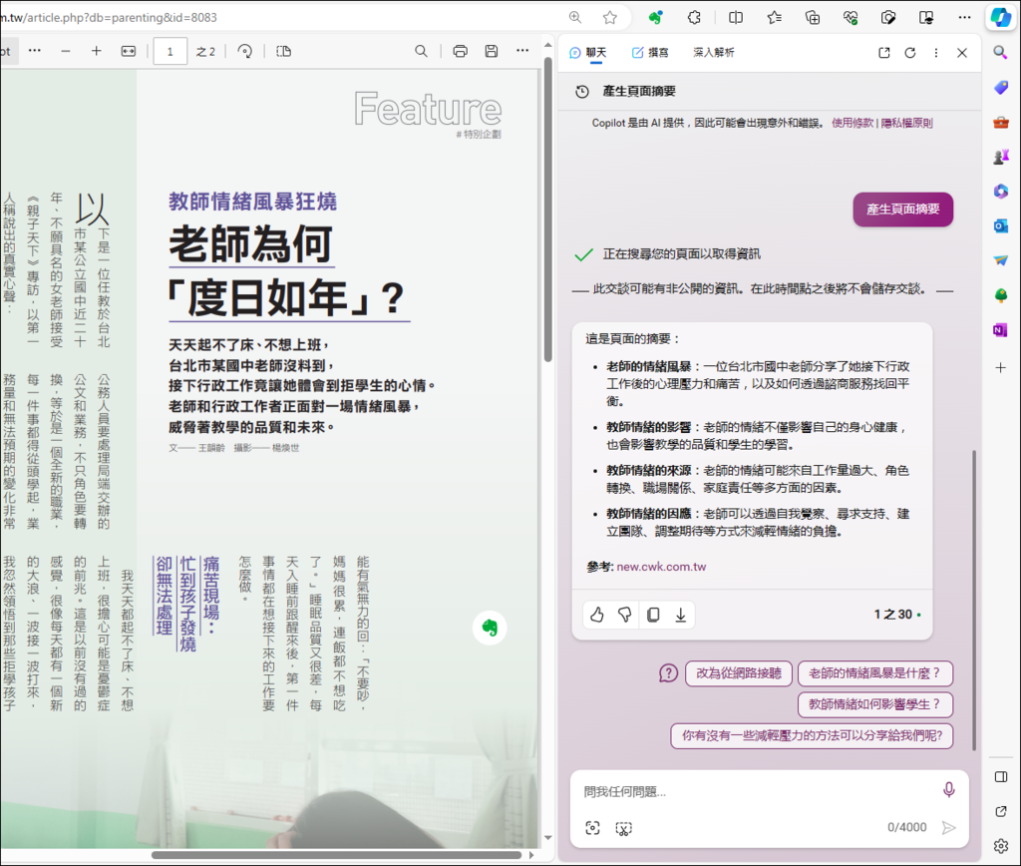Toggle the Edge sidebar panel layout icon
Screen dimensions: 1021x866
pos(1000,777)
